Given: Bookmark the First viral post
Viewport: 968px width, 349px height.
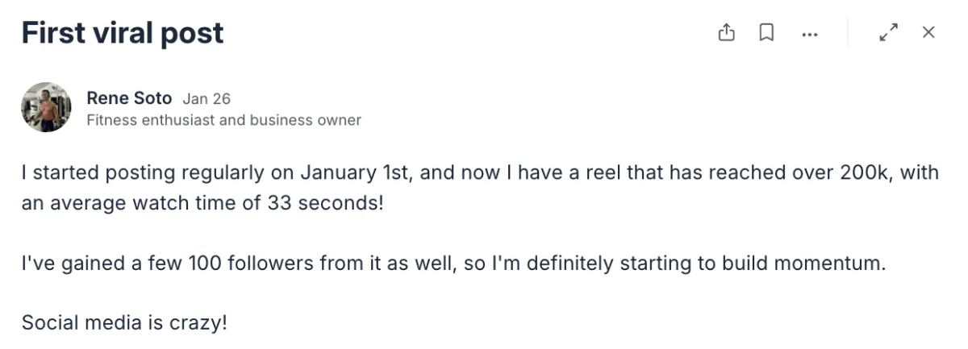Looking at the screenshot, I should [x=766, y=32].
